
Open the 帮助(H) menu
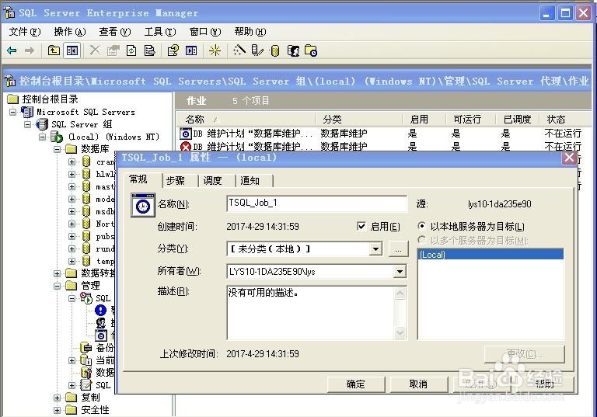click(250, 32)
